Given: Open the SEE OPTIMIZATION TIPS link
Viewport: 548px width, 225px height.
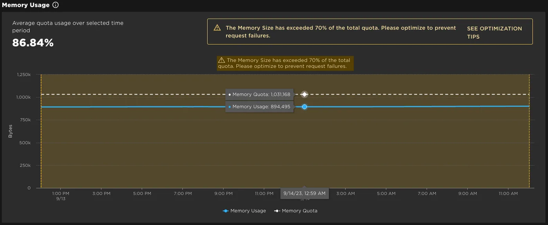Looking at the screenshot, I should tap(494, 33).
